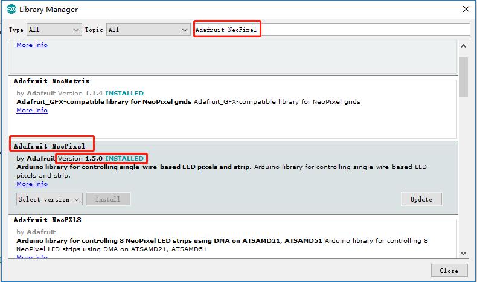Open More info link under Adafruit NeoPixel
The image size is (477, 282).
[x=32, y=184]
